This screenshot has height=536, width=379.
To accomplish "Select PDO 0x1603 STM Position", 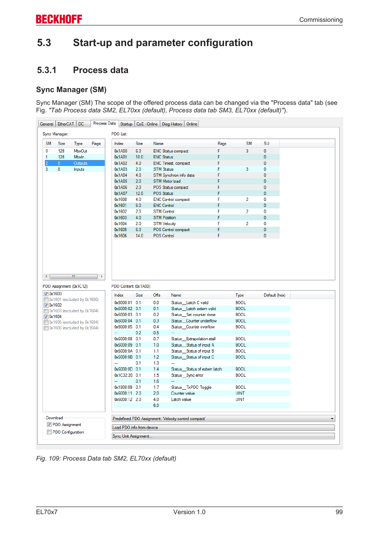I will (196, 218).
